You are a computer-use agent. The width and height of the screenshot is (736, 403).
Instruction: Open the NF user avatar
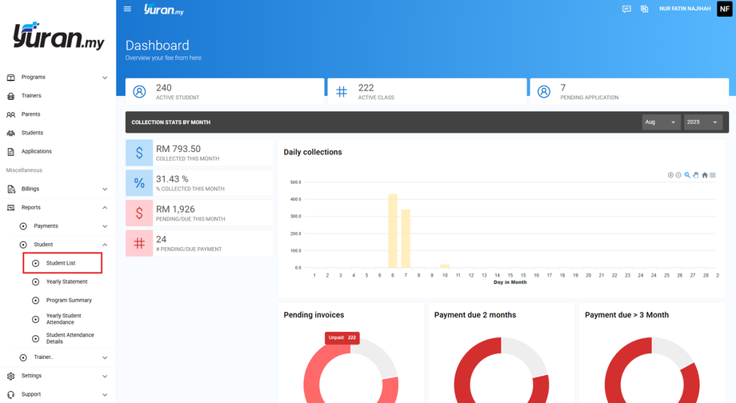click(724, 9)
